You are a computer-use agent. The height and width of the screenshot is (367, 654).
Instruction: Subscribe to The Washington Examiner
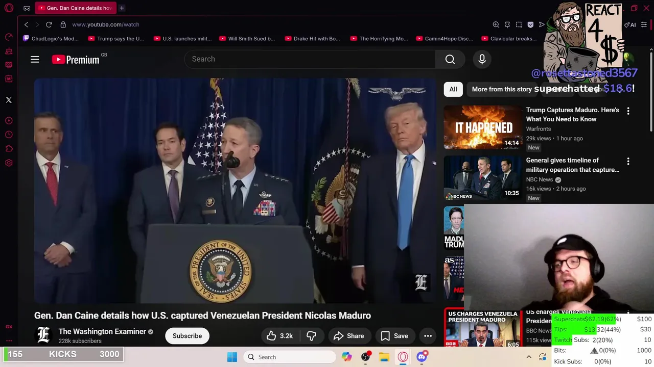pyautogui.click(x=187, y=336)
